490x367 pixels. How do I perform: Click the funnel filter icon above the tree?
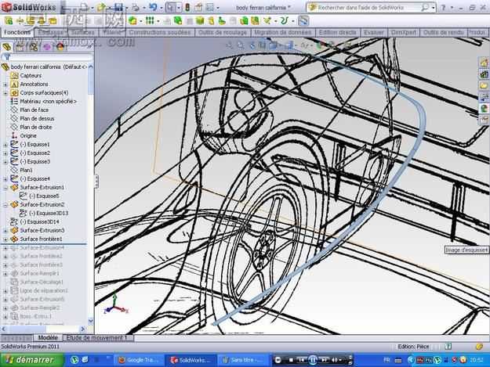coord(7,57)
